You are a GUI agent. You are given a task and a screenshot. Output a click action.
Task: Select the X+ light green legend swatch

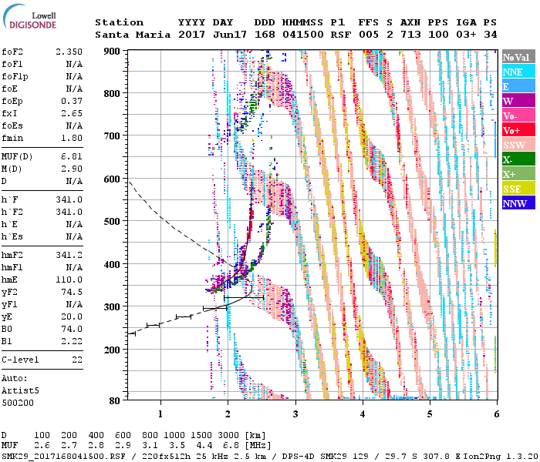pyautogui.click(x=518, y=174)
